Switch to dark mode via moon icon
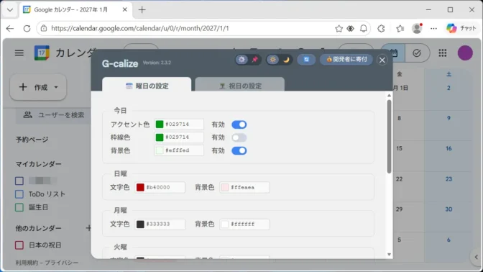 click(286, 60)
